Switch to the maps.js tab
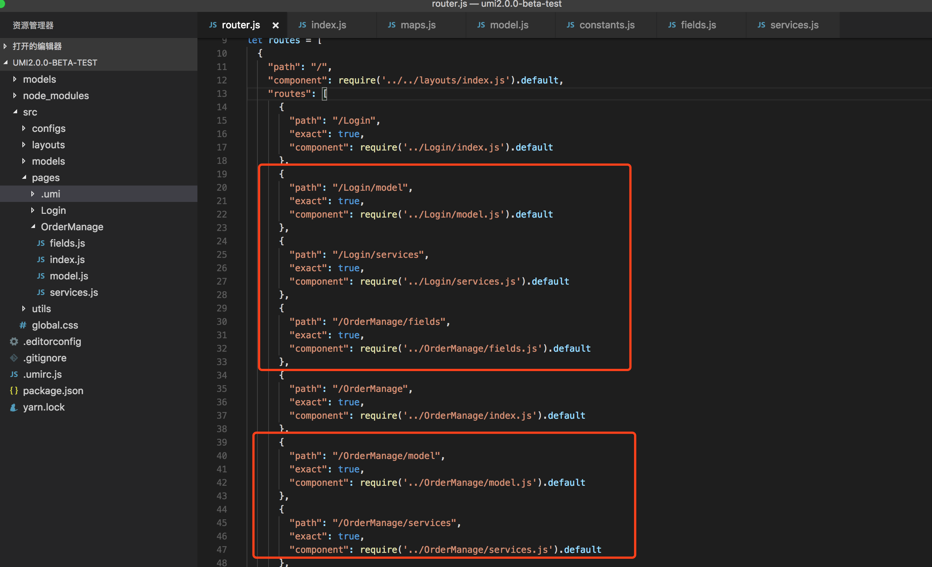 click(418, 25)
